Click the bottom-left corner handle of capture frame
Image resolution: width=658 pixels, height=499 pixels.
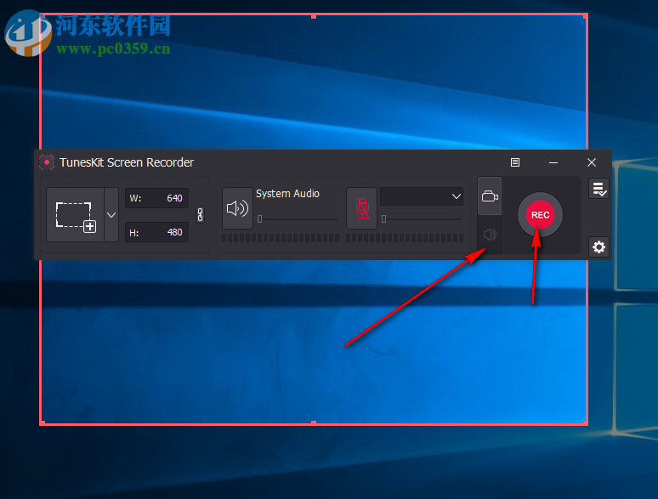click(43, 422)
